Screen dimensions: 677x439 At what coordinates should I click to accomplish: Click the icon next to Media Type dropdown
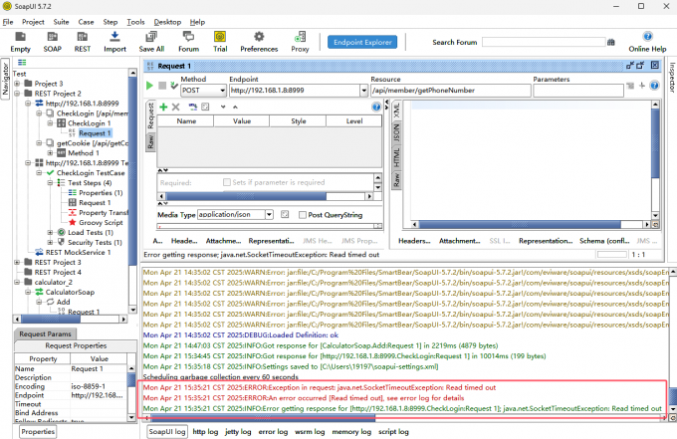coord(285,215)
